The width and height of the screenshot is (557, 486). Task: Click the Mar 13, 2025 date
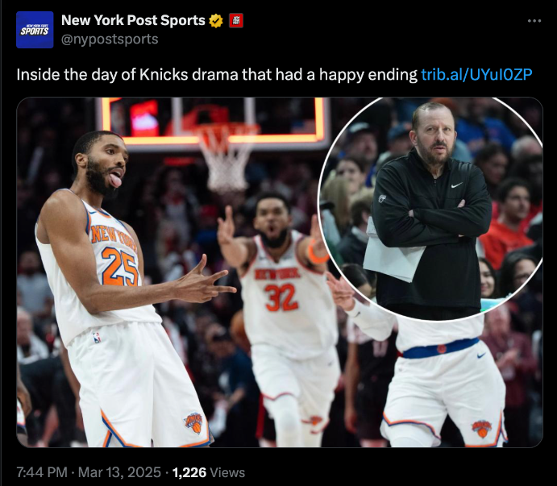tap(119, 472)
